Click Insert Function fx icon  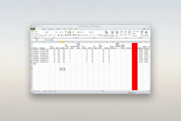tap(52, 40)
